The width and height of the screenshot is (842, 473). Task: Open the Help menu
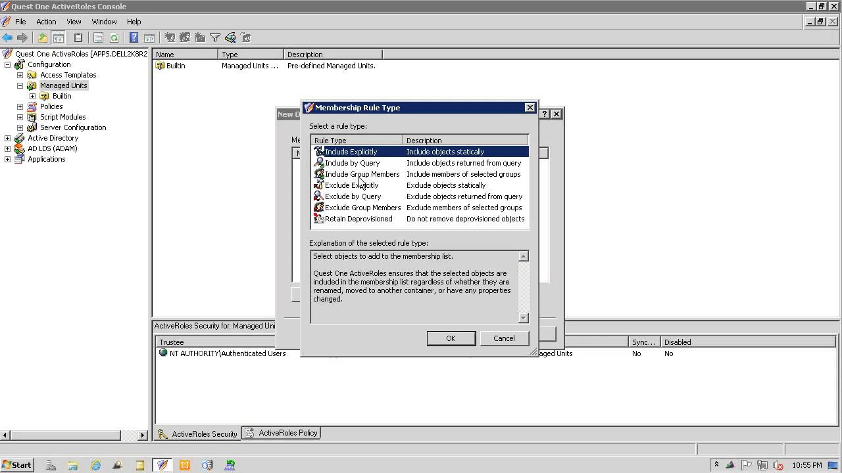[134, 22]
